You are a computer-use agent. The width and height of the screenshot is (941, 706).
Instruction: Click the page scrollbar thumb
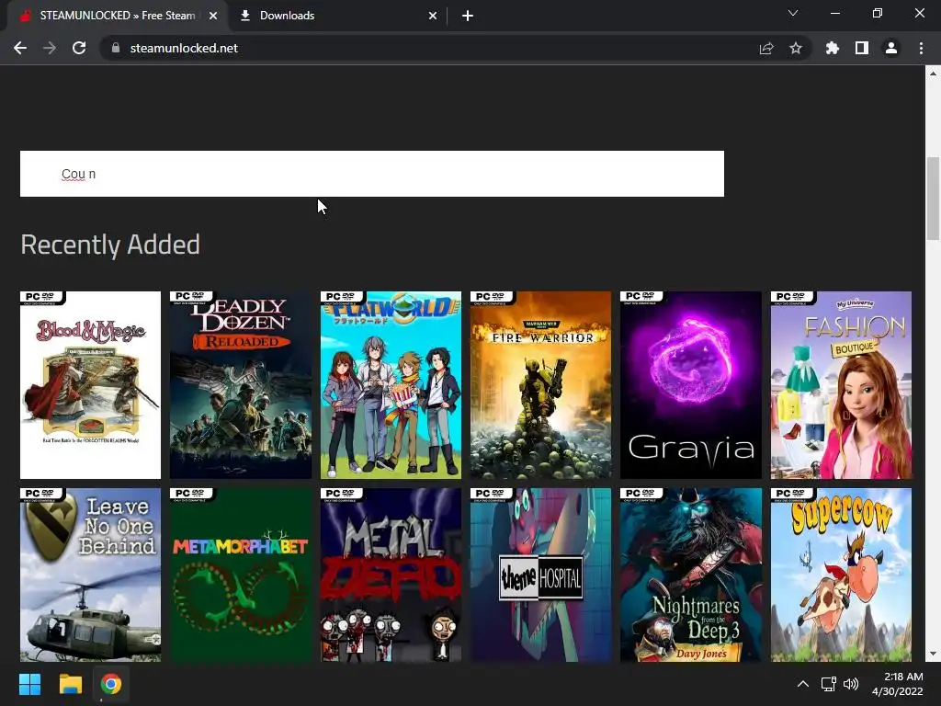(933, 199)
